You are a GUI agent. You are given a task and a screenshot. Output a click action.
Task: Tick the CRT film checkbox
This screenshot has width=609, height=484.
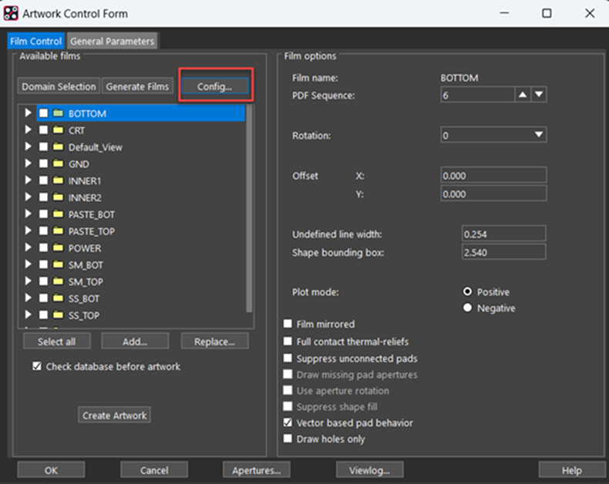click(43, 131)
